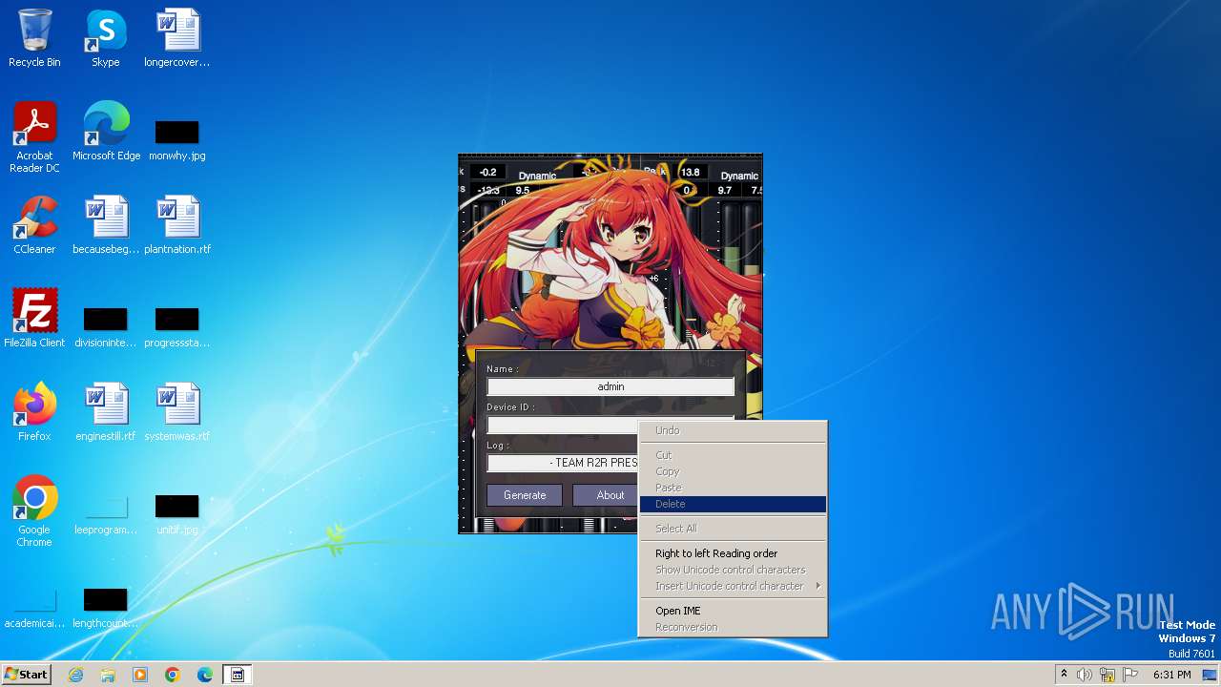Launch Firefox from the desktop
The height and width of the screenshot is (687, 1221).
[x=34, y=412]
